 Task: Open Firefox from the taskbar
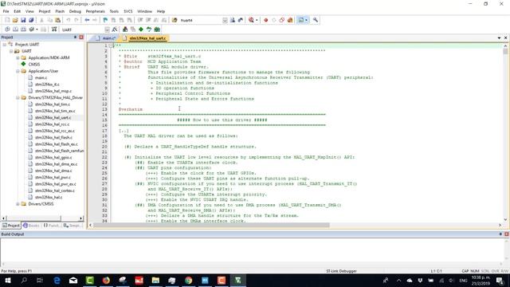tap(106, 280)
